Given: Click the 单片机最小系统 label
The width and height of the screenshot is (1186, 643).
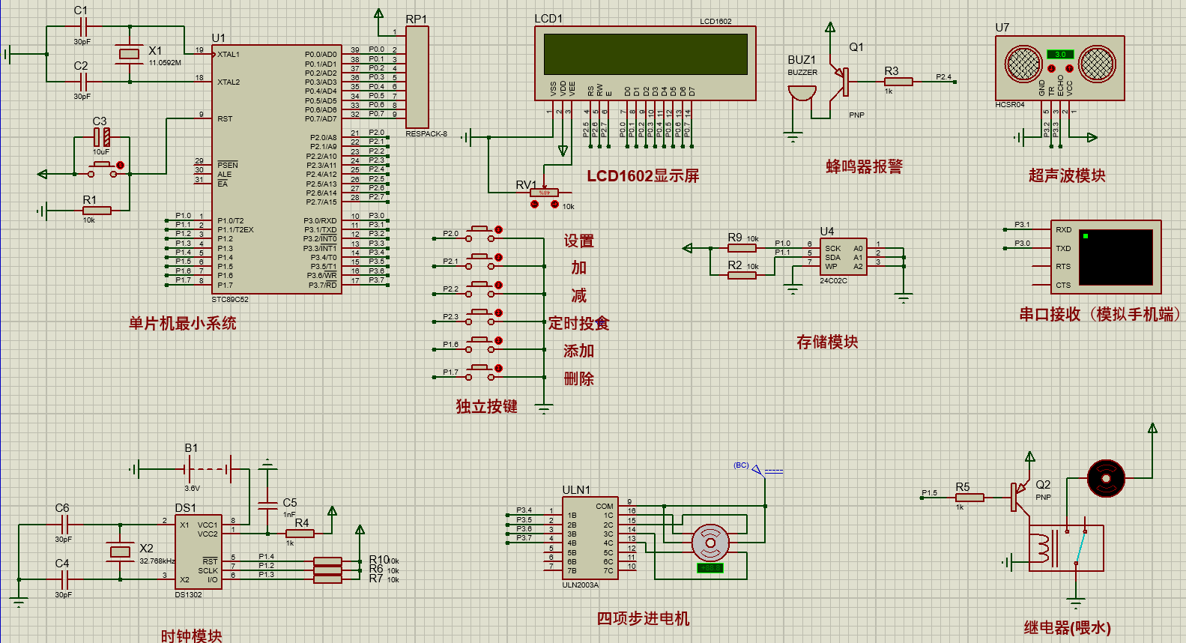Looking at the screenshot, I should pos(182,323).
